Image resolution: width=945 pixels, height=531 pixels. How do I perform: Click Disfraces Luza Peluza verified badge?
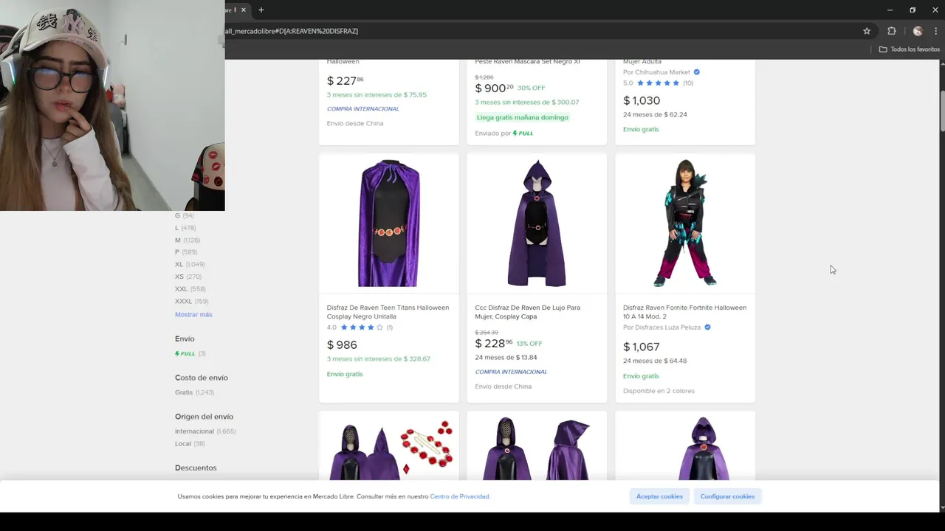point(707,327)
